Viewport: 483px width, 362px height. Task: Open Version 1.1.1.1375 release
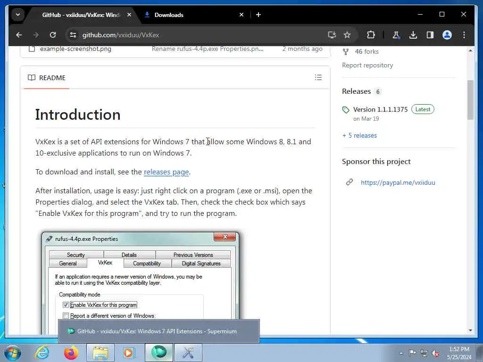(381, 109)
